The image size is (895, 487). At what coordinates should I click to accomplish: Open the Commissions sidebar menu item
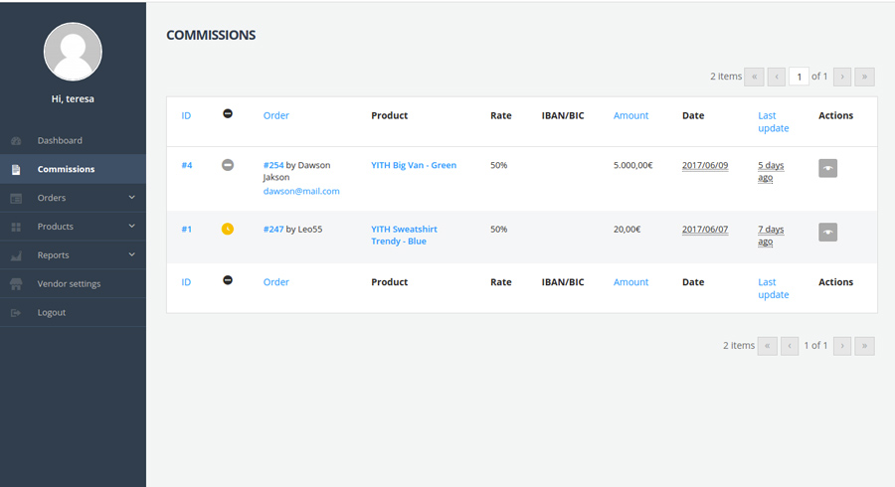click(x=66, y=169)
